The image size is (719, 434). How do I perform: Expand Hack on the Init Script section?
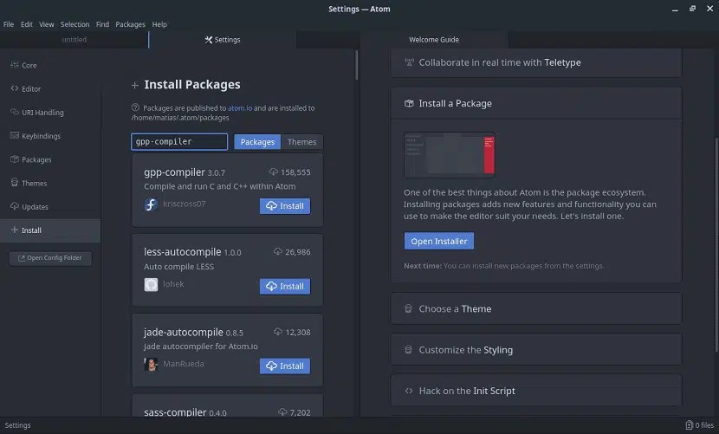pyautogui.click(x=536, y=391)
